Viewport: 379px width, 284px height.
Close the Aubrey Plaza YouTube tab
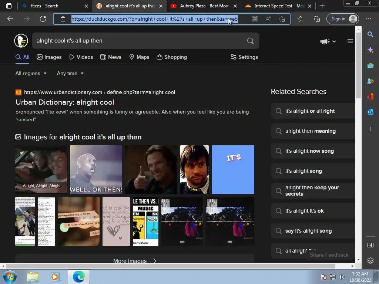point(235,6)
